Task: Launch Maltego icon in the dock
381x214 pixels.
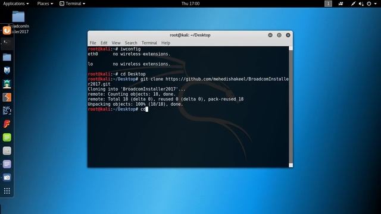Action: tap(7, 111)
